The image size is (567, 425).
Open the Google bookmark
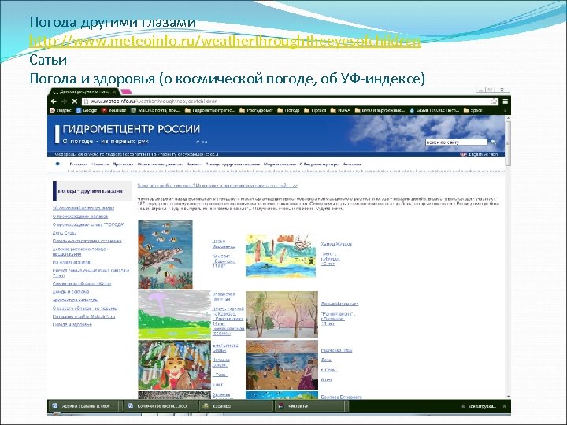(87, 110)
